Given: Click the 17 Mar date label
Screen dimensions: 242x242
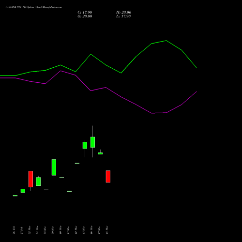Looking at the screenshot, I should pos(99,230).
